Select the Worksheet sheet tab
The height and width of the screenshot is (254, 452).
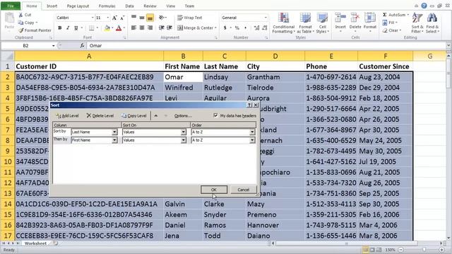tap(35, 243)
